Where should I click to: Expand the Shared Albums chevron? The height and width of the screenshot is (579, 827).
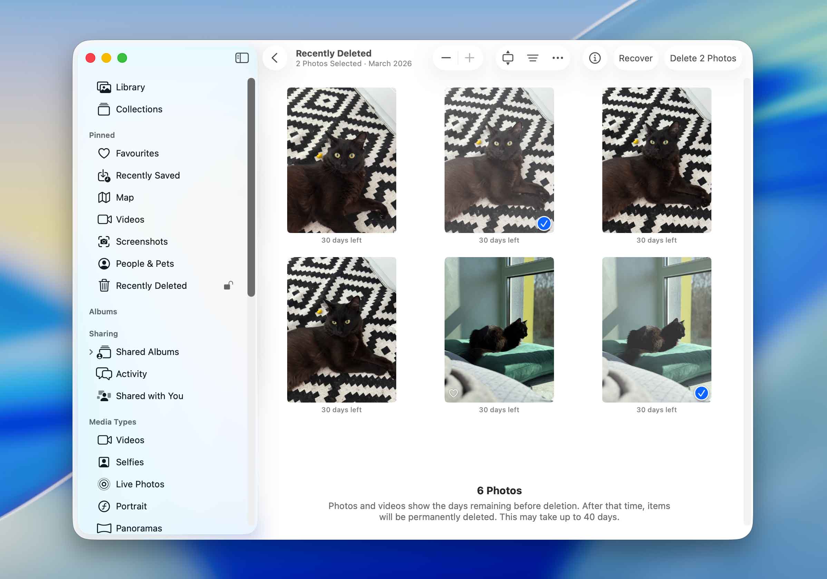click(91, 352)
